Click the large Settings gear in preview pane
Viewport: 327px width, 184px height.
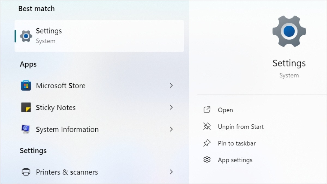[x=289, y=32]
